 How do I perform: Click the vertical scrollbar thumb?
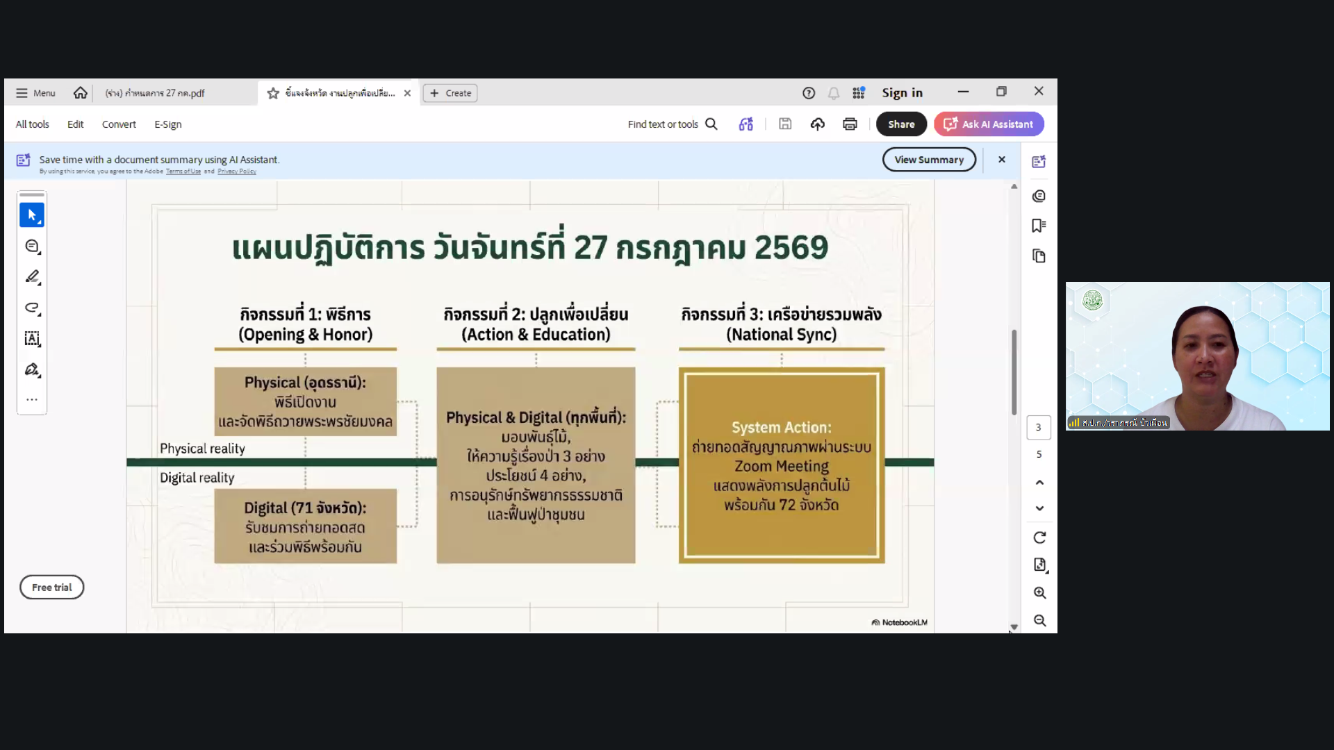pyautogui.click(x=1014, y=372)
